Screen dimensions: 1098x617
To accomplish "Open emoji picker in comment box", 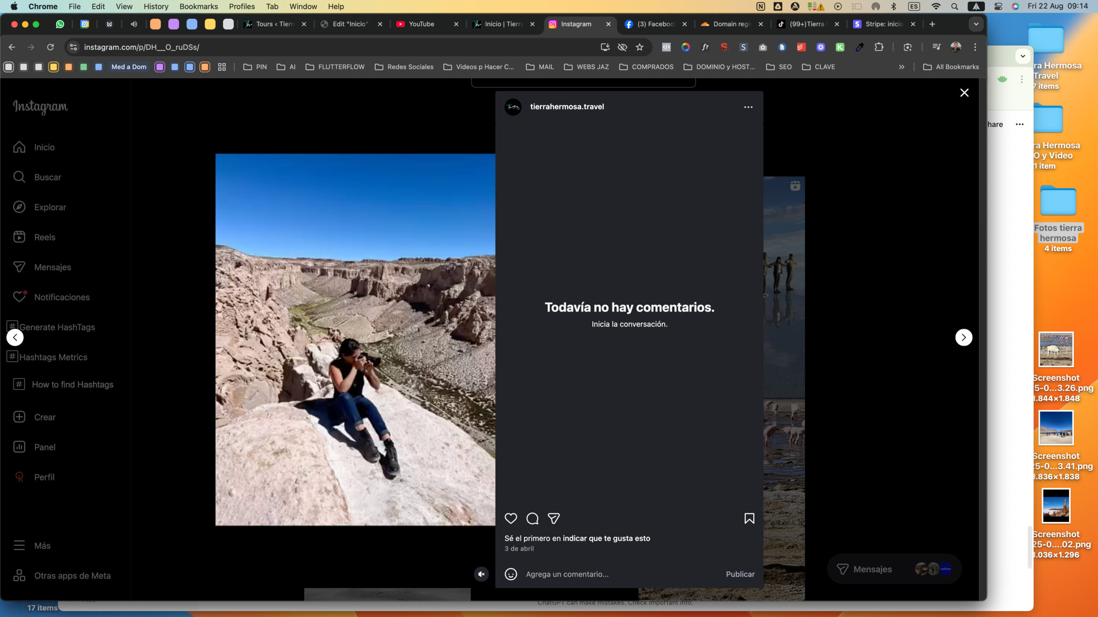I will (511, 574).
